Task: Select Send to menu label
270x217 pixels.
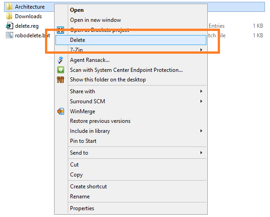Action: [x=79, y=153]
